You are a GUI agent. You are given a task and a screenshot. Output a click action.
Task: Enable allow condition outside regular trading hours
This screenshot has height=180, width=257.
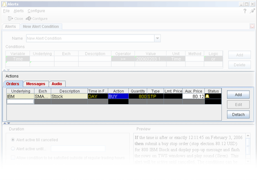click(13, 158)
